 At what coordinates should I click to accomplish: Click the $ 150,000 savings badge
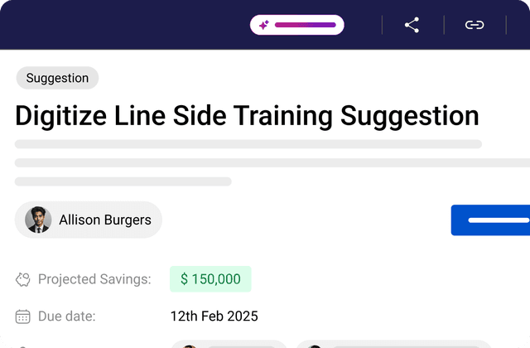pyautogui.click(x=210, y=279)
